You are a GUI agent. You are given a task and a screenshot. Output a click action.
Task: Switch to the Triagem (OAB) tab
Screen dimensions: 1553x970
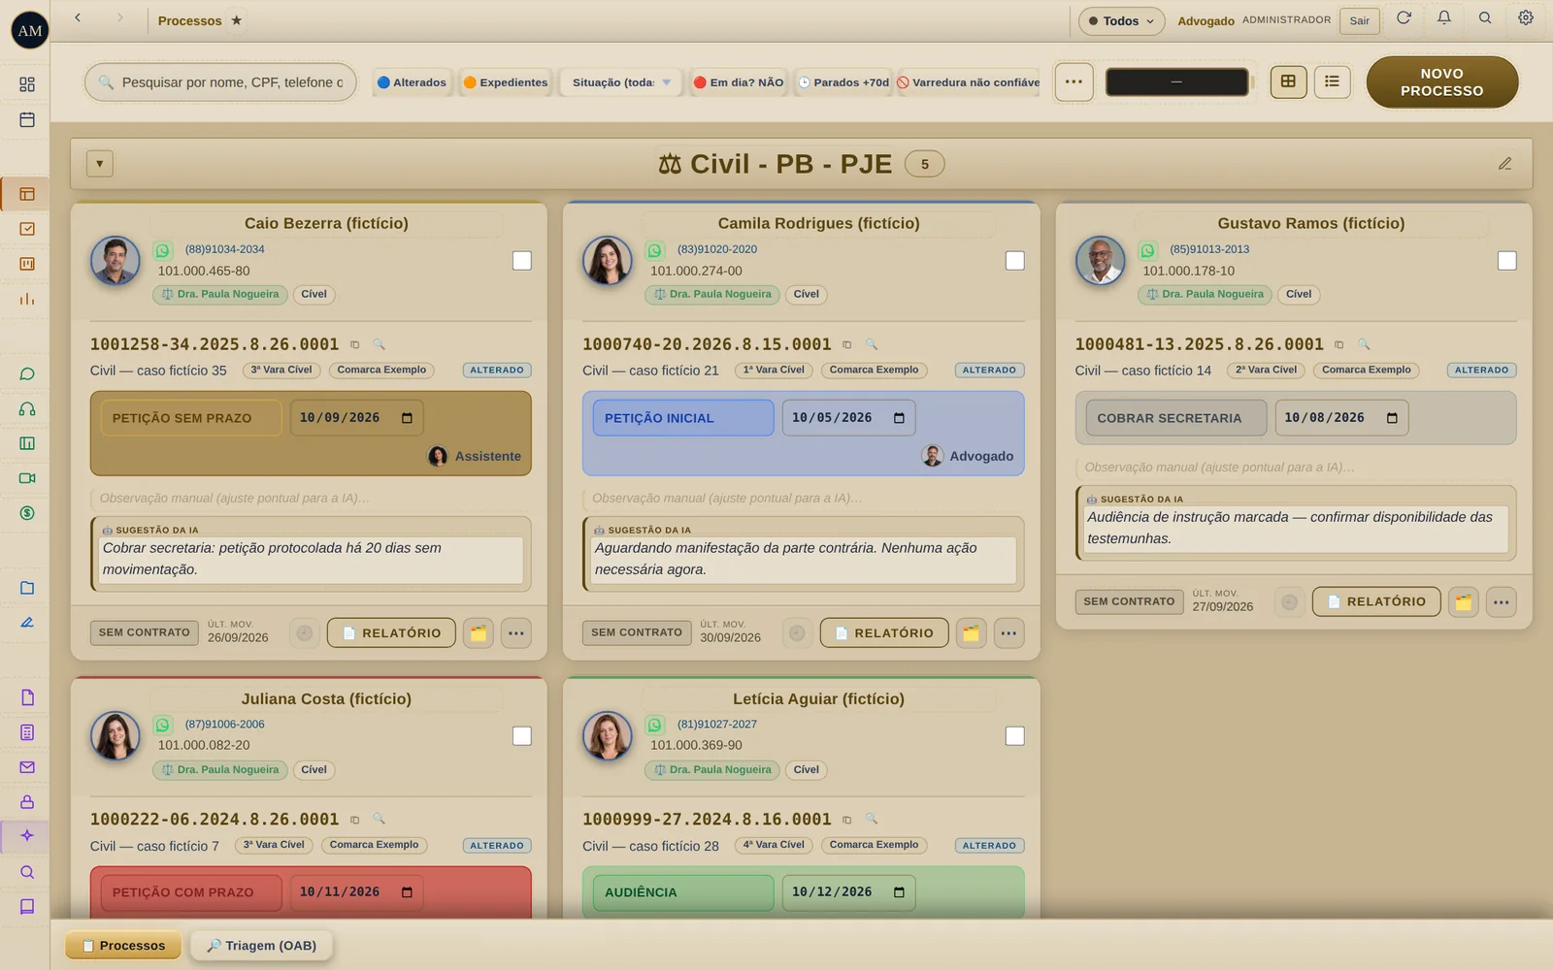[262, 946]
